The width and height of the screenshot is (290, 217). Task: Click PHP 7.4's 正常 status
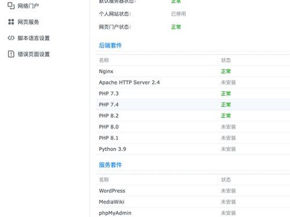point(226,105)
